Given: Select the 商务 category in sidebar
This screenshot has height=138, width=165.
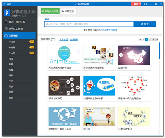Looking at the screenshot, I should point(11,59).
